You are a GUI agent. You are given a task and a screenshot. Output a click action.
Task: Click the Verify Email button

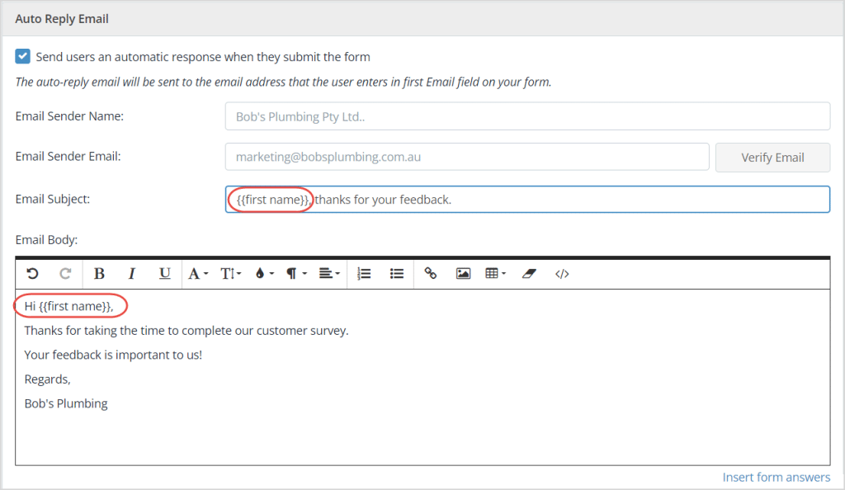(x=772, y=157)
